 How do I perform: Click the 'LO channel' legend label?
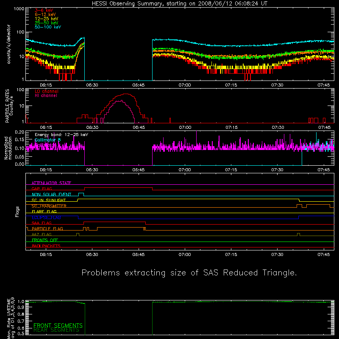pyautogui.click(x=47, y=91)
